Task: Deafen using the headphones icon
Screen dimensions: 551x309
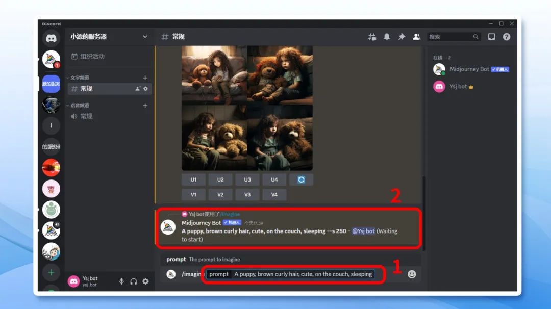Action: coord(134,281)
